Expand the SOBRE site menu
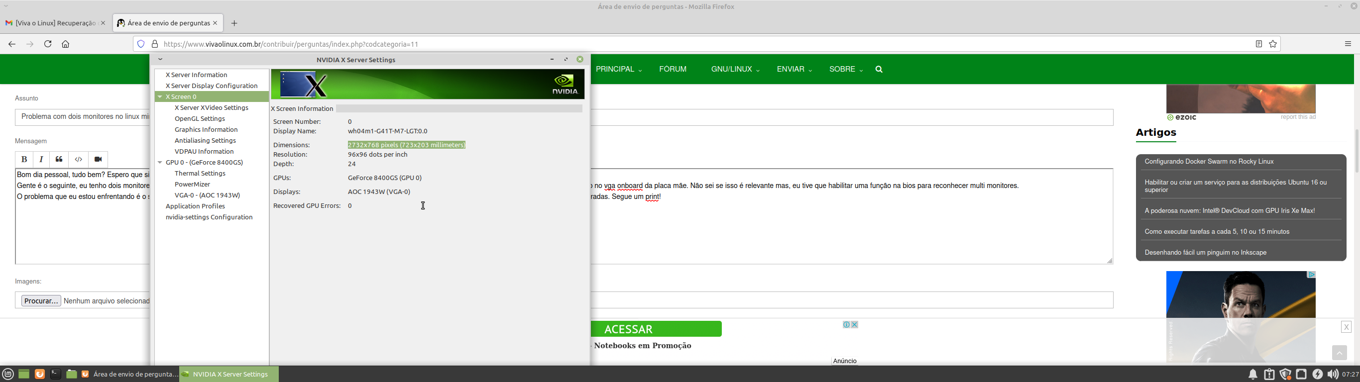Viewport: 1360px width, 382px height. coord(846,70)
